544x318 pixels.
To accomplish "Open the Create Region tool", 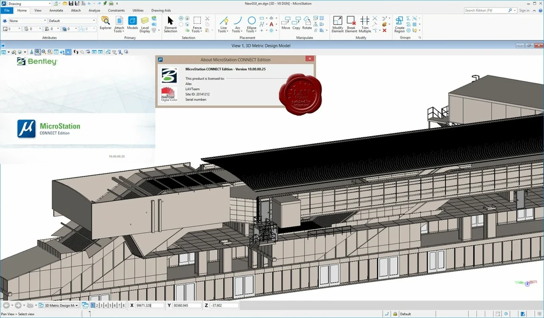I will (x=399, y=23).
